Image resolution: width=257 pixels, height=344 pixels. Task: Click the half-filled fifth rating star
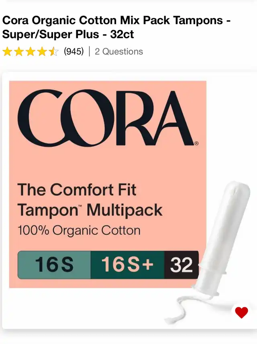pyautogui.click(x=53, y=52)
